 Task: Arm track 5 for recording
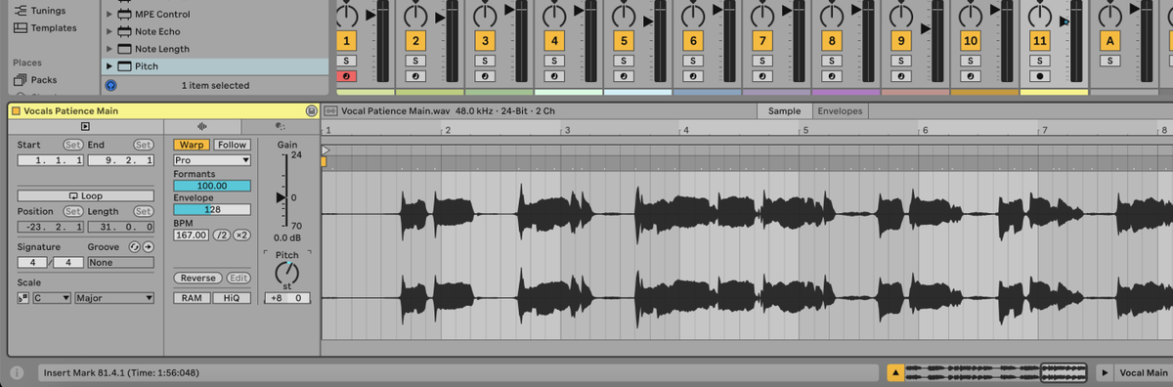[x=624, y=76]
